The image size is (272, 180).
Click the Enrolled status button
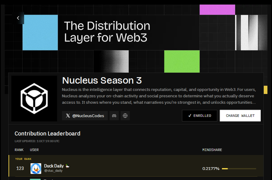pyautogui.click(x=200, y=116)
